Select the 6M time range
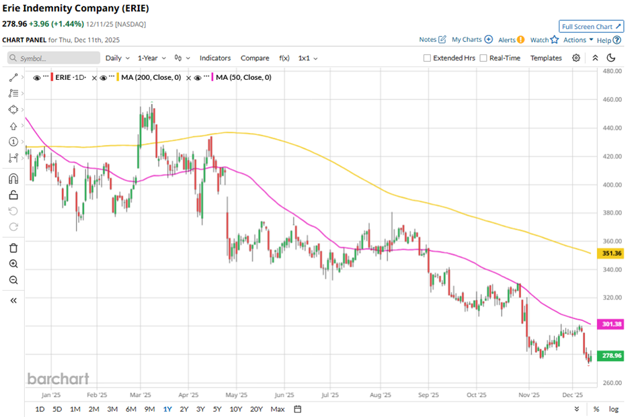 click(x=130, y=409)
